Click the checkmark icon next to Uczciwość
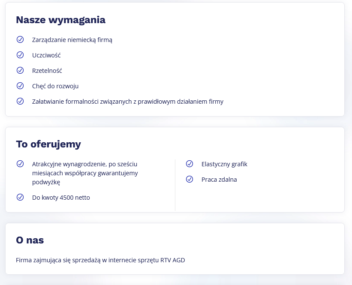Screen dimensions: 352x285 20,55
